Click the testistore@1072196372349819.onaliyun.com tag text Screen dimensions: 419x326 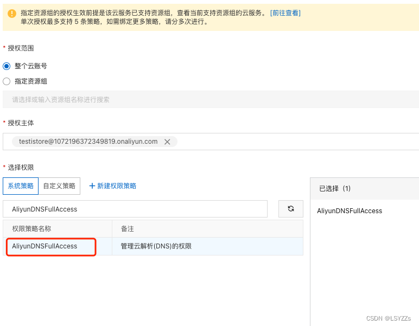(88, 142)
